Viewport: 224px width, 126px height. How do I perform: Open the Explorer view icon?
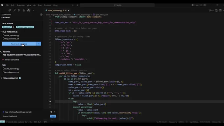coord(10,10)
